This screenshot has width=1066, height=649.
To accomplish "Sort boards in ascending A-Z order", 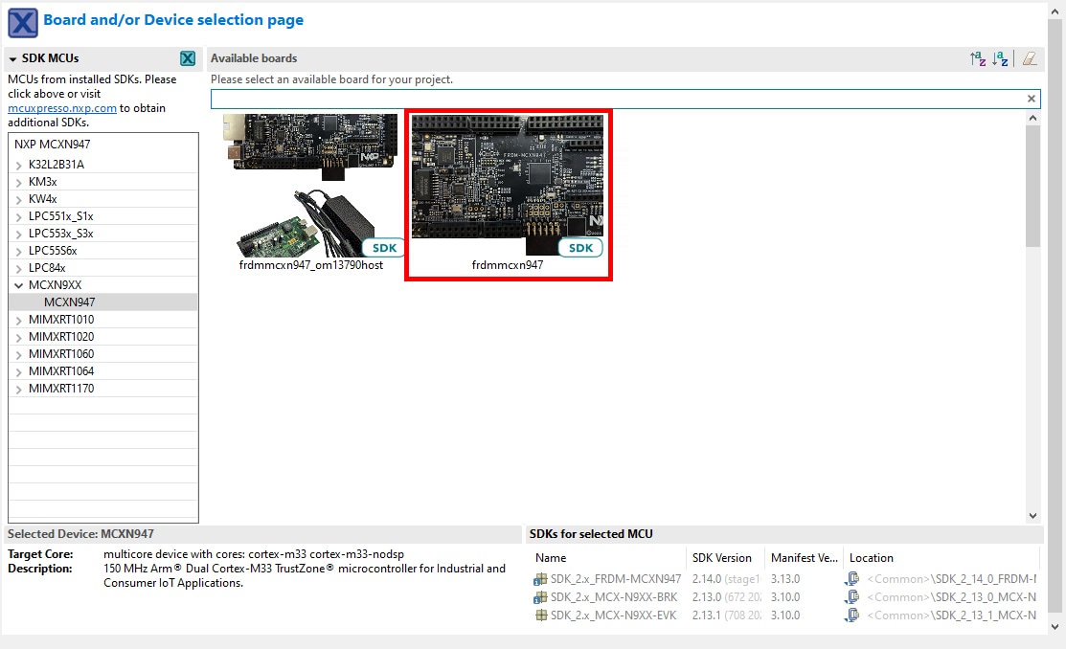I will [978, 59].
